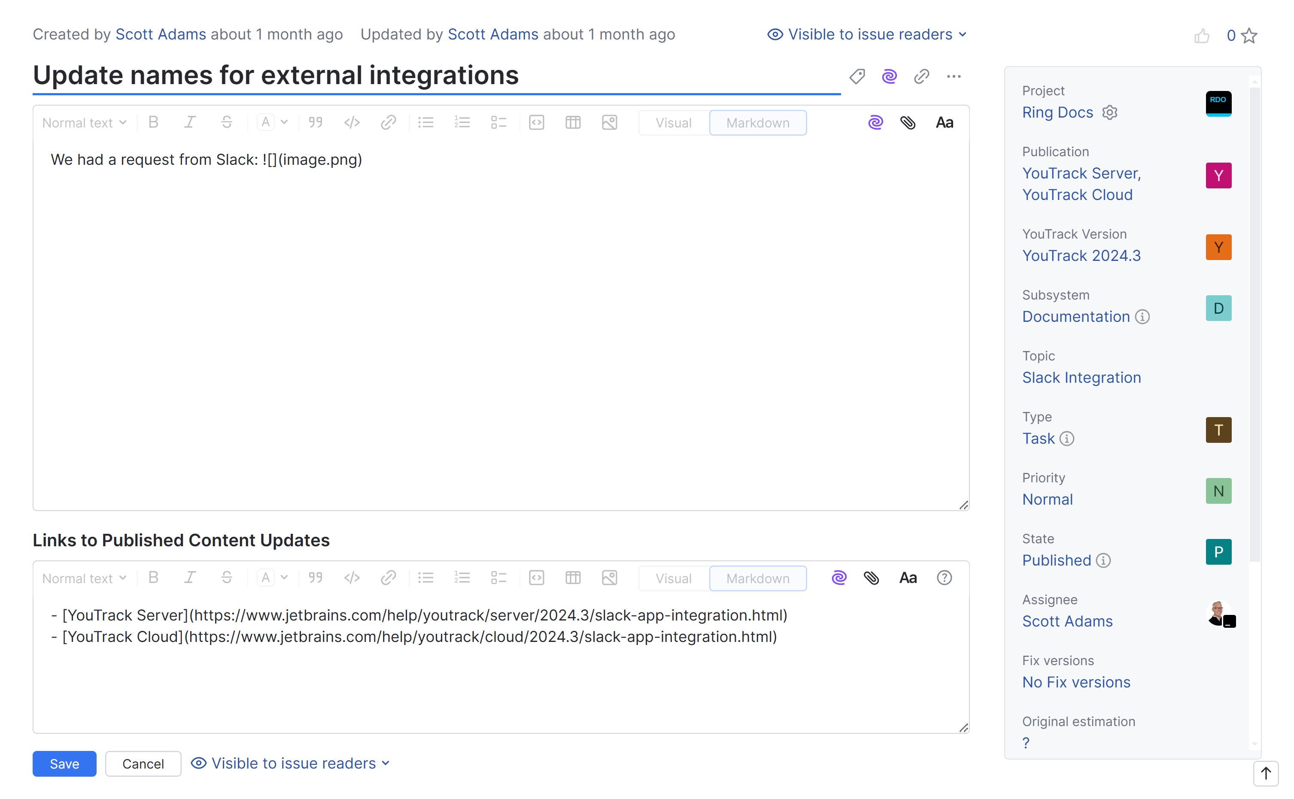Expand the Normal text style dropdown
Viewport: 1294px width, 799px height.
[x=83, y=122]
